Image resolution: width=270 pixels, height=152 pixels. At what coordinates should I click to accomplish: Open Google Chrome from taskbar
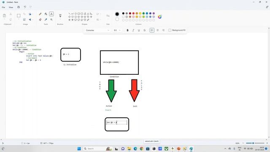point(142,149)
